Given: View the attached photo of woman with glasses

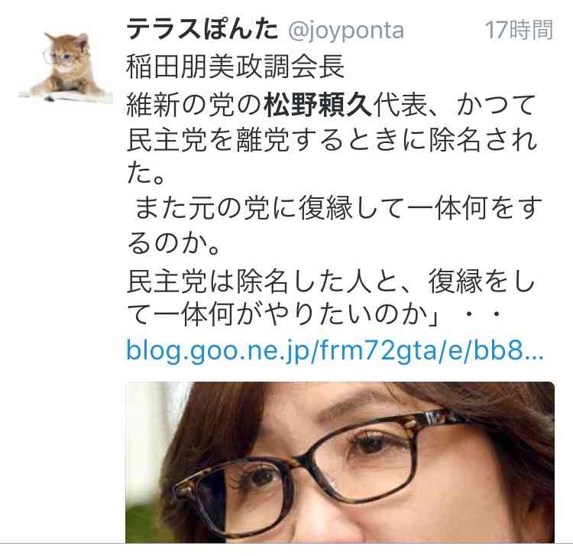Looking at the screenshot, I should tap(340, 462).
